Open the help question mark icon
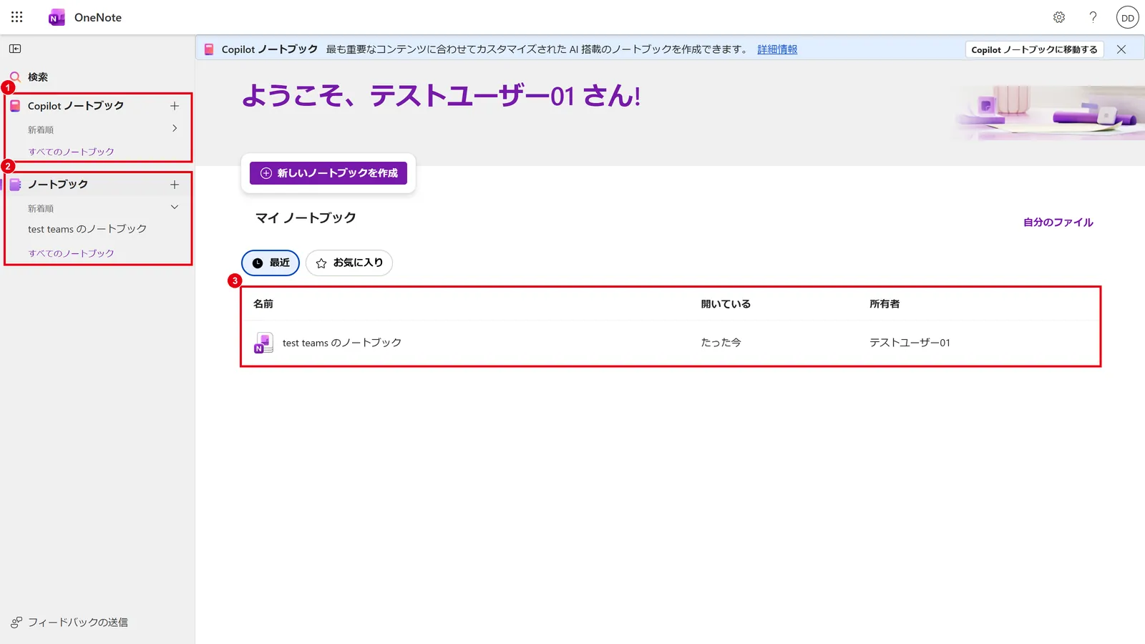The image size is (1145, 644). click(x=1093, y=17)
